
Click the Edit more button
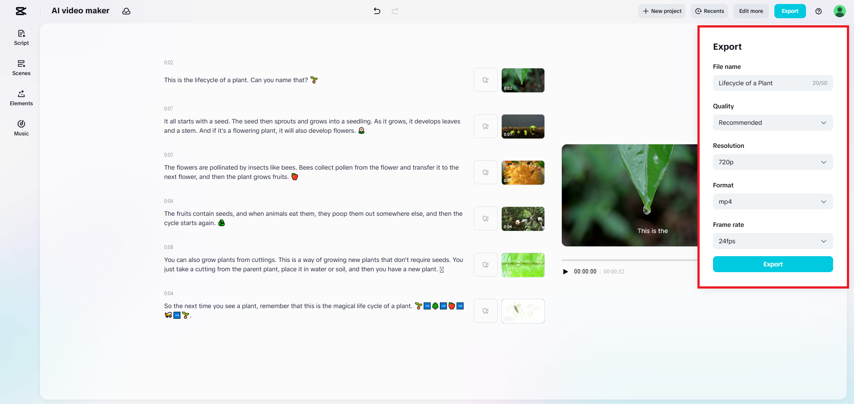pos(751,11)
